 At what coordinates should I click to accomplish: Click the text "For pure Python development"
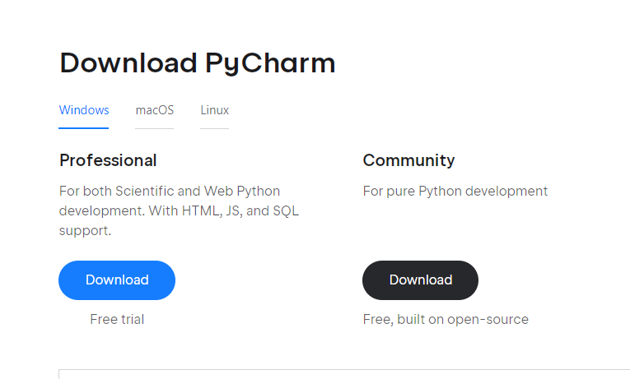click(455, 192)
